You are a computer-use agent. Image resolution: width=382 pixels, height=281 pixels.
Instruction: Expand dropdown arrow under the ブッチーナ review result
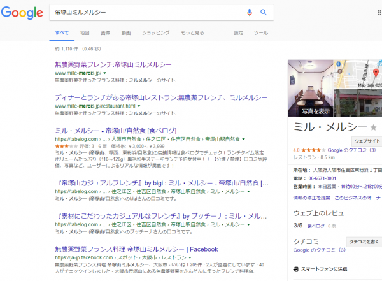pyautogui.click(x=248, y=224)
